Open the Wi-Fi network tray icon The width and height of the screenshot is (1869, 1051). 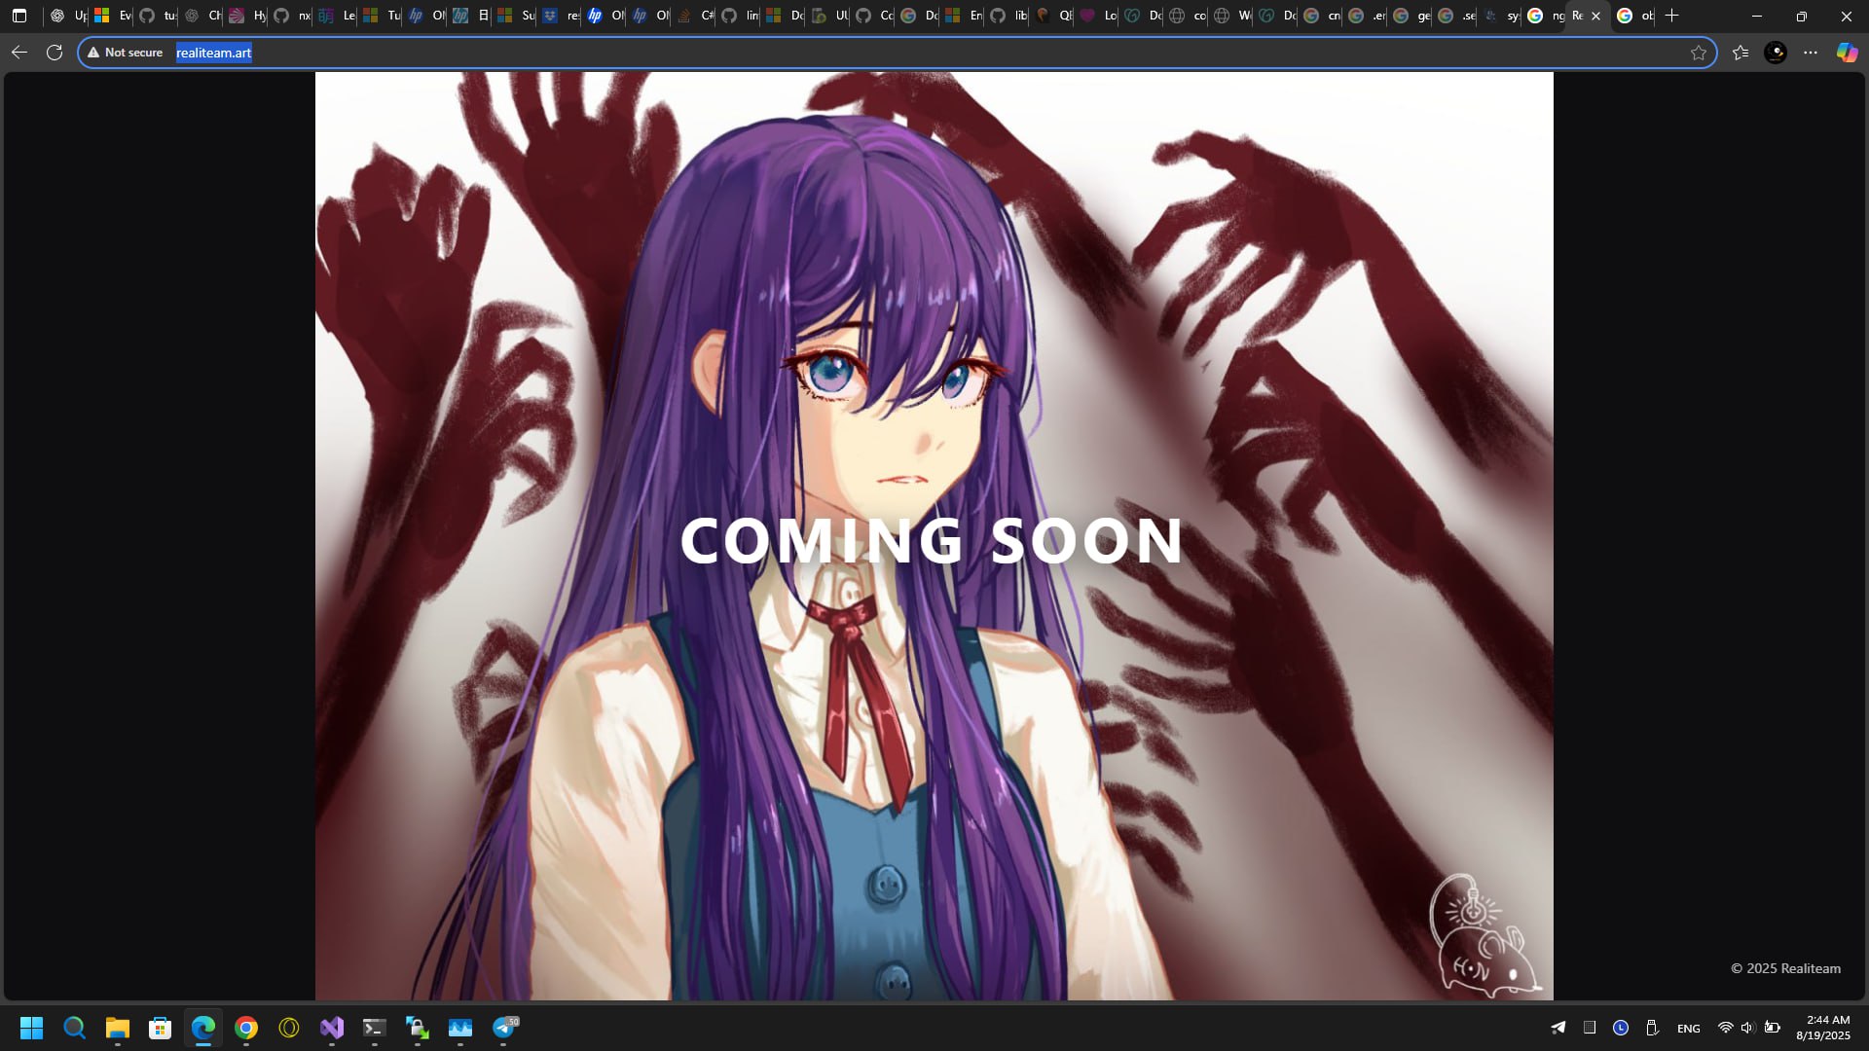[1725, 1028]
